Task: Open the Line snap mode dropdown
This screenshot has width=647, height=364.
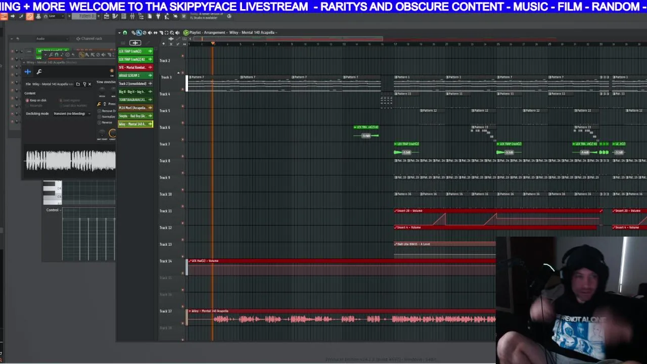Action: click(x=56, y=17)
